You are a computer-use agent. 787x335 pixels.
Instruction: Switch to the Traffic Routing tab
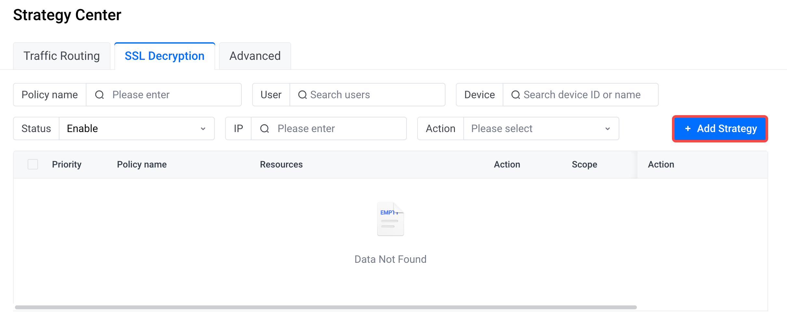(x=62, y=56)
